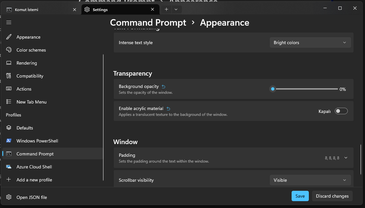The image size is (365, 208).
Task: Click the 0% opacity value text
Action: point(343,89)
